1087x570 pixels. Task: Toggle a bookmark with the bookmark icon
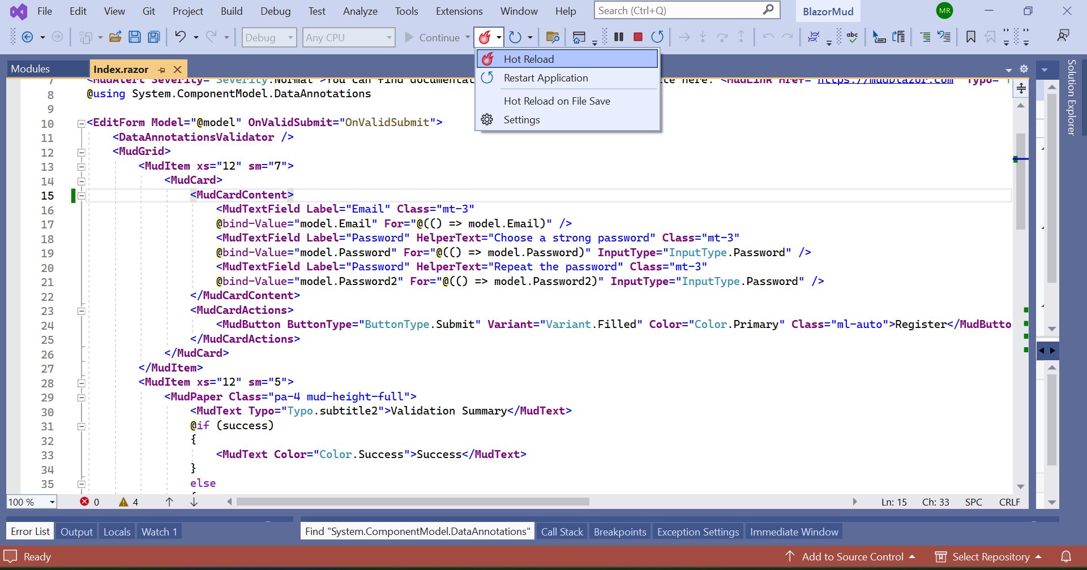970,37
